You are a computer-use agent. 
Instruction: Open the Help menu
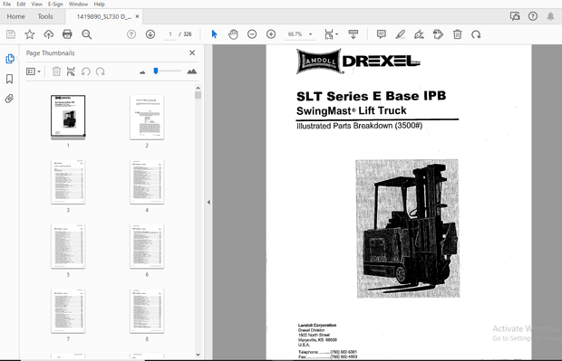[99, 4]
